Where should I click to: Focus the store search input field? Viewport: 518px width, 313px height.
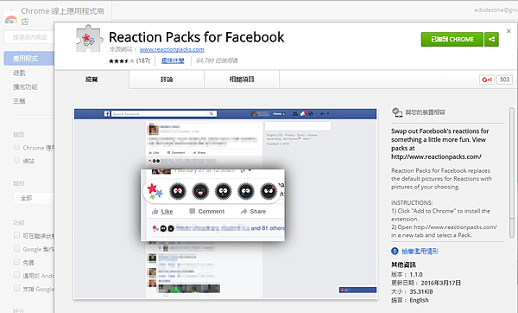click(28, 37)
